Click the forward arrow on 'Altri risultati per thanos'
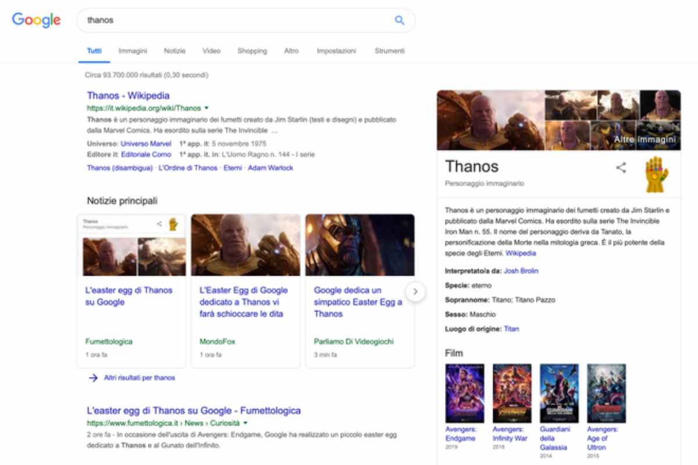 93,378
